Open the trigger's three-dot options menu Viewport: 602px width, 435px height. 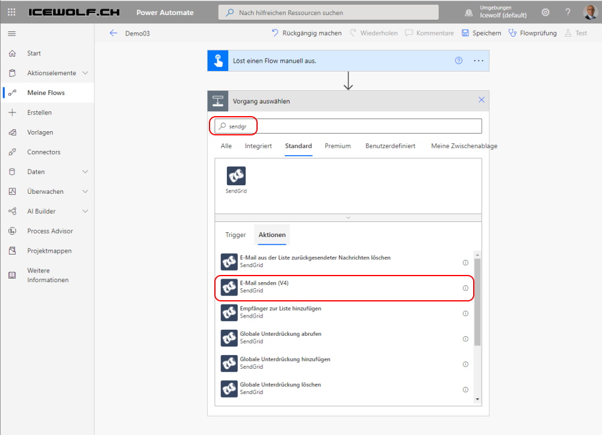479,61
